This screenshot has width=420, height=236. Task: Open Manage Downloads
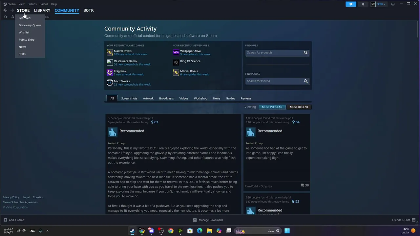click(208, 220)
